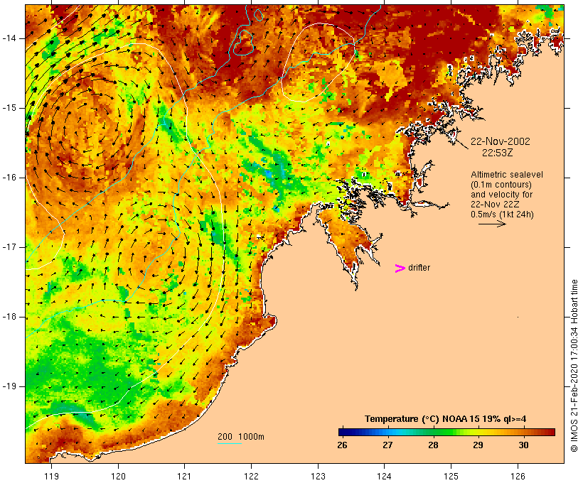Click the longitude axis label '124'
This screenshot has height=483, width=583.
[x=385, y=476]
